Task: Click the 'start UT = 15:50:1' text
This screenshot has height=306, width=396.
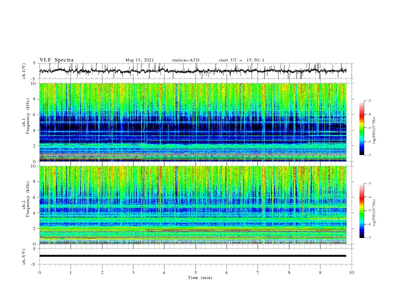Action: (241, 60)
